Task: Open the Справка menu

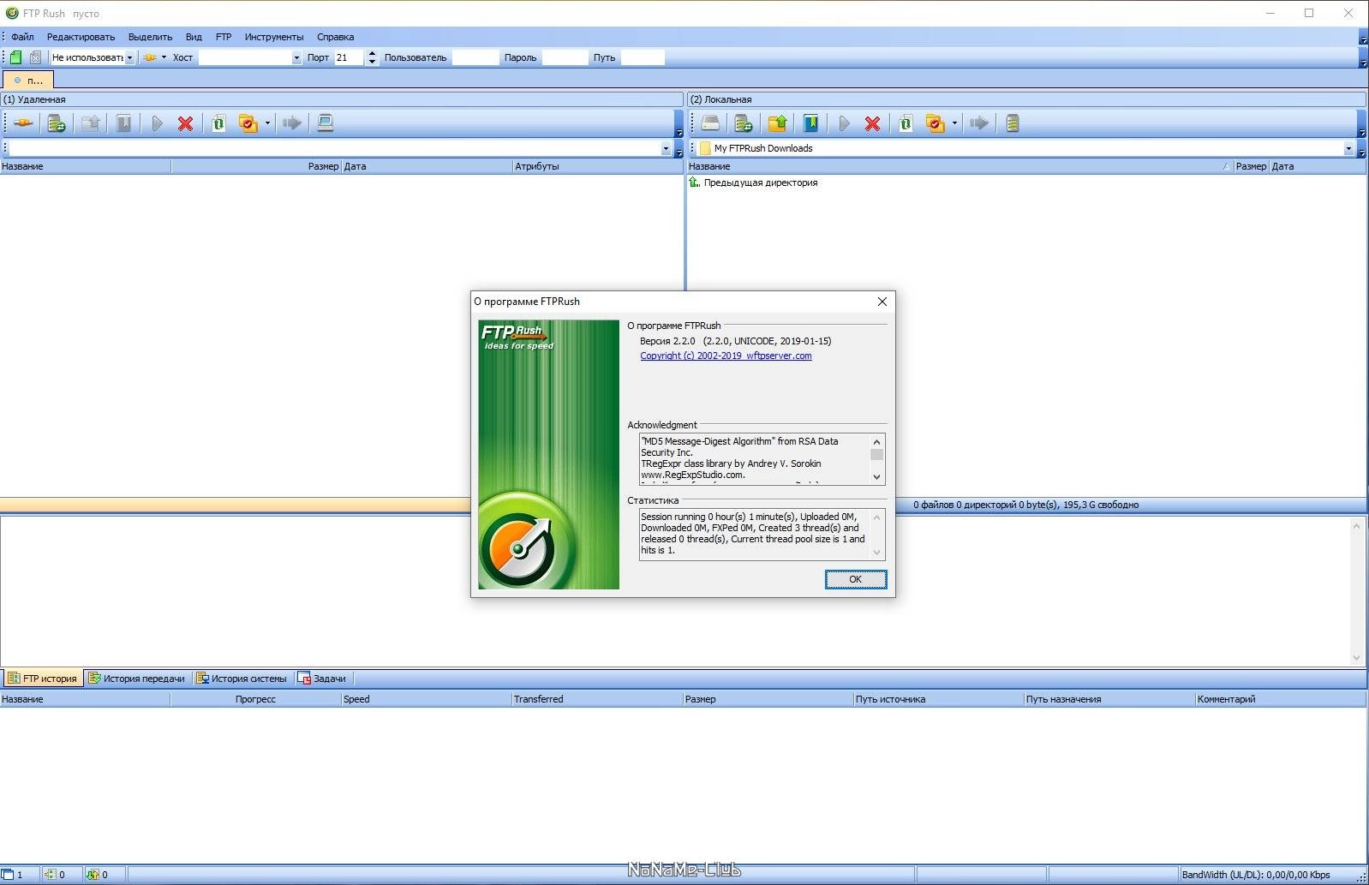Action: (335, 37)
